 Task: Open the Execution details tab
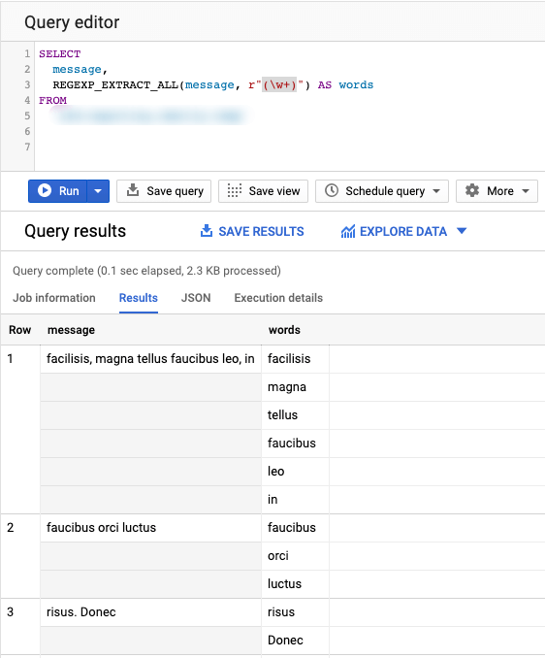click(x=278, y=298)
